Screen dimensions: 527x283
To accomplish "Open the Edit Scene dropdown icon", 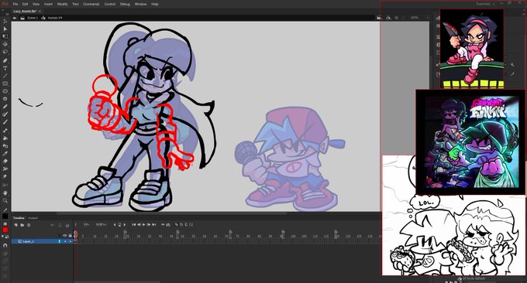I will click(x=379, y=18).
